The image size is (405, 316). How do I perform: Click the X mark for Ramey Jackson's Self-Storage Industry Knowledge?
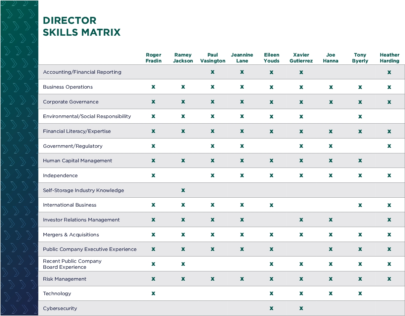tap(183, 190)
